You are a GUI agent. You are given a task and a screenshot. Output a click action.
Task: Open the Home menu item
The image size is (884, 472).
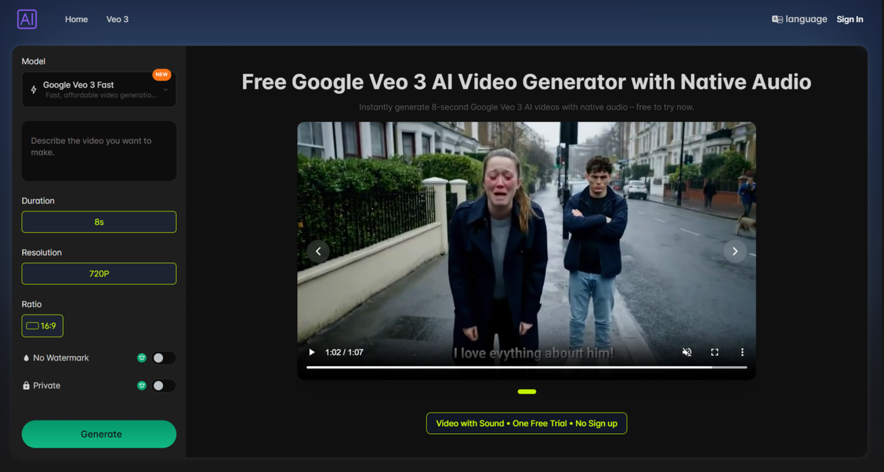tap(76, 19)
